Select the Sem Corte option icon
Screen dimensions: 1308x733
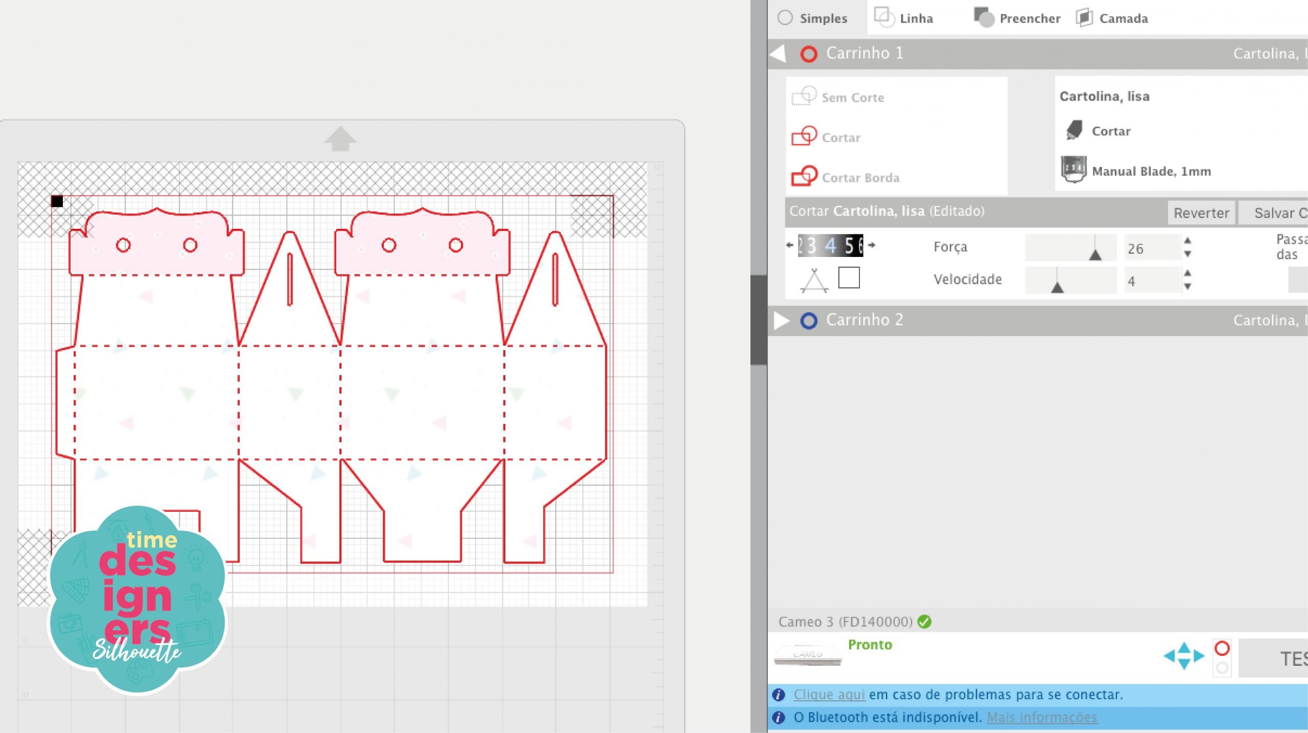click(804, 96)
